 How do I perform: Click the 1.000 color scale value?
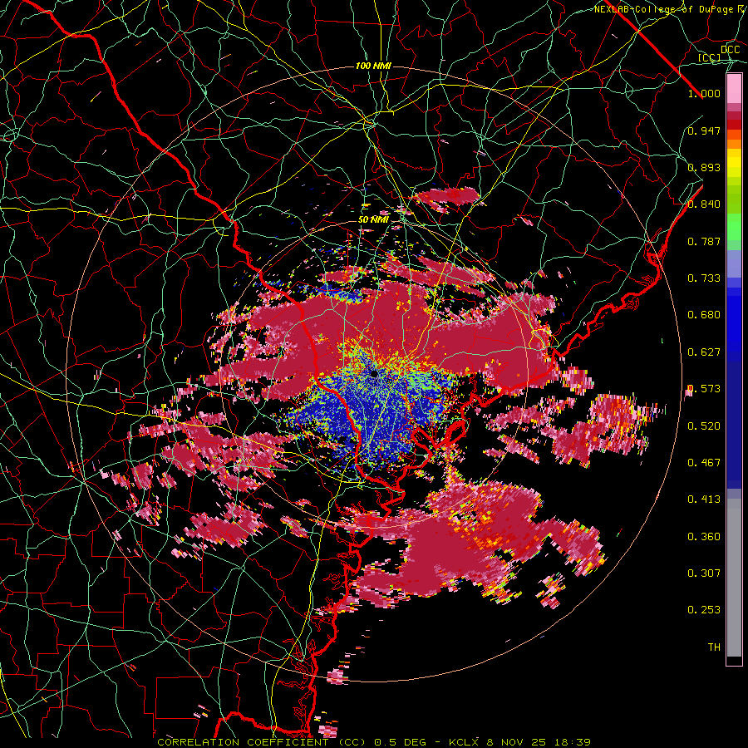pyautogui.click(x=704, y=93)
